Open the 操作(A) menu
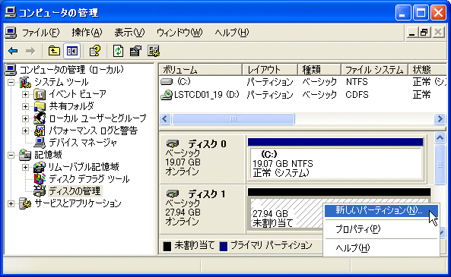The image size is (451, 277). [87, 33]
